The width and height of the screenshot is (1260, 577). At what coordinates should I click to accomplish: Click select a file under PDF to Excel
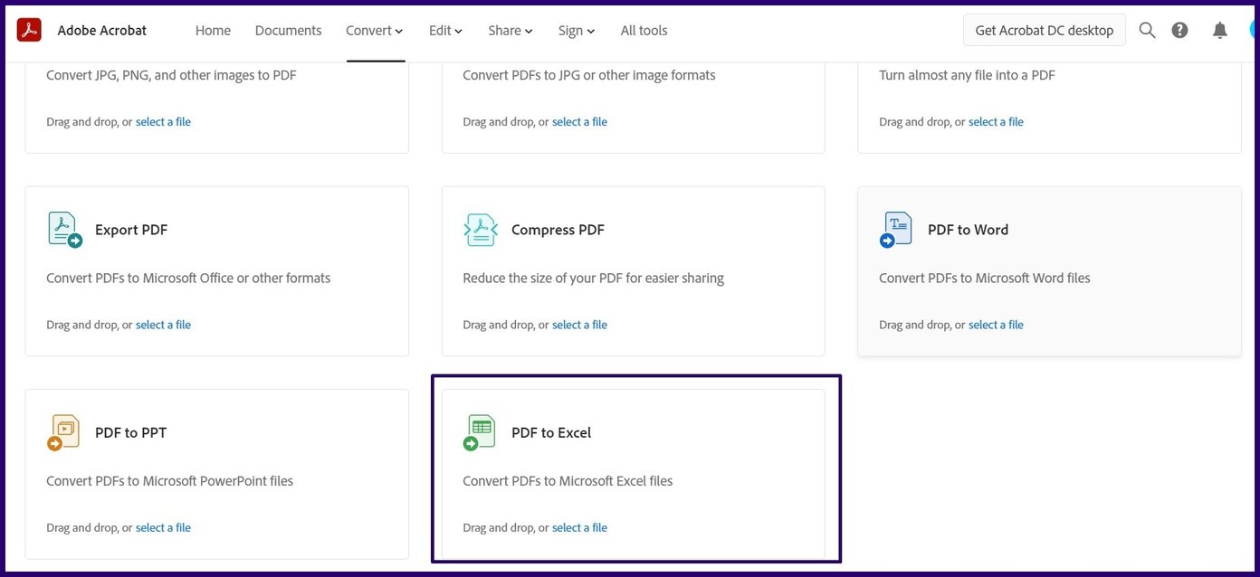(x=579, y=527)
